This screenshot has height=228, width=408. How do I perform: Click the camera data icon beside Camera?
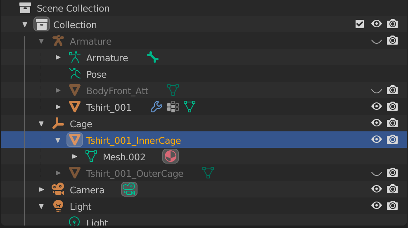(x=129, y=190)
